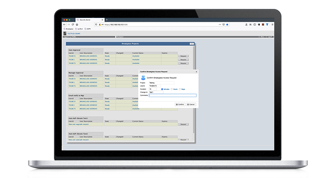Open a new browser tab with plus

coord(106,20)
